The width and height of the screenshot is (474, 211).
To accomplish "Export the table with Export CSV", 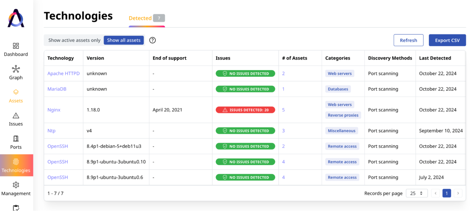I will pyautogui.click(x=447, y=40).
